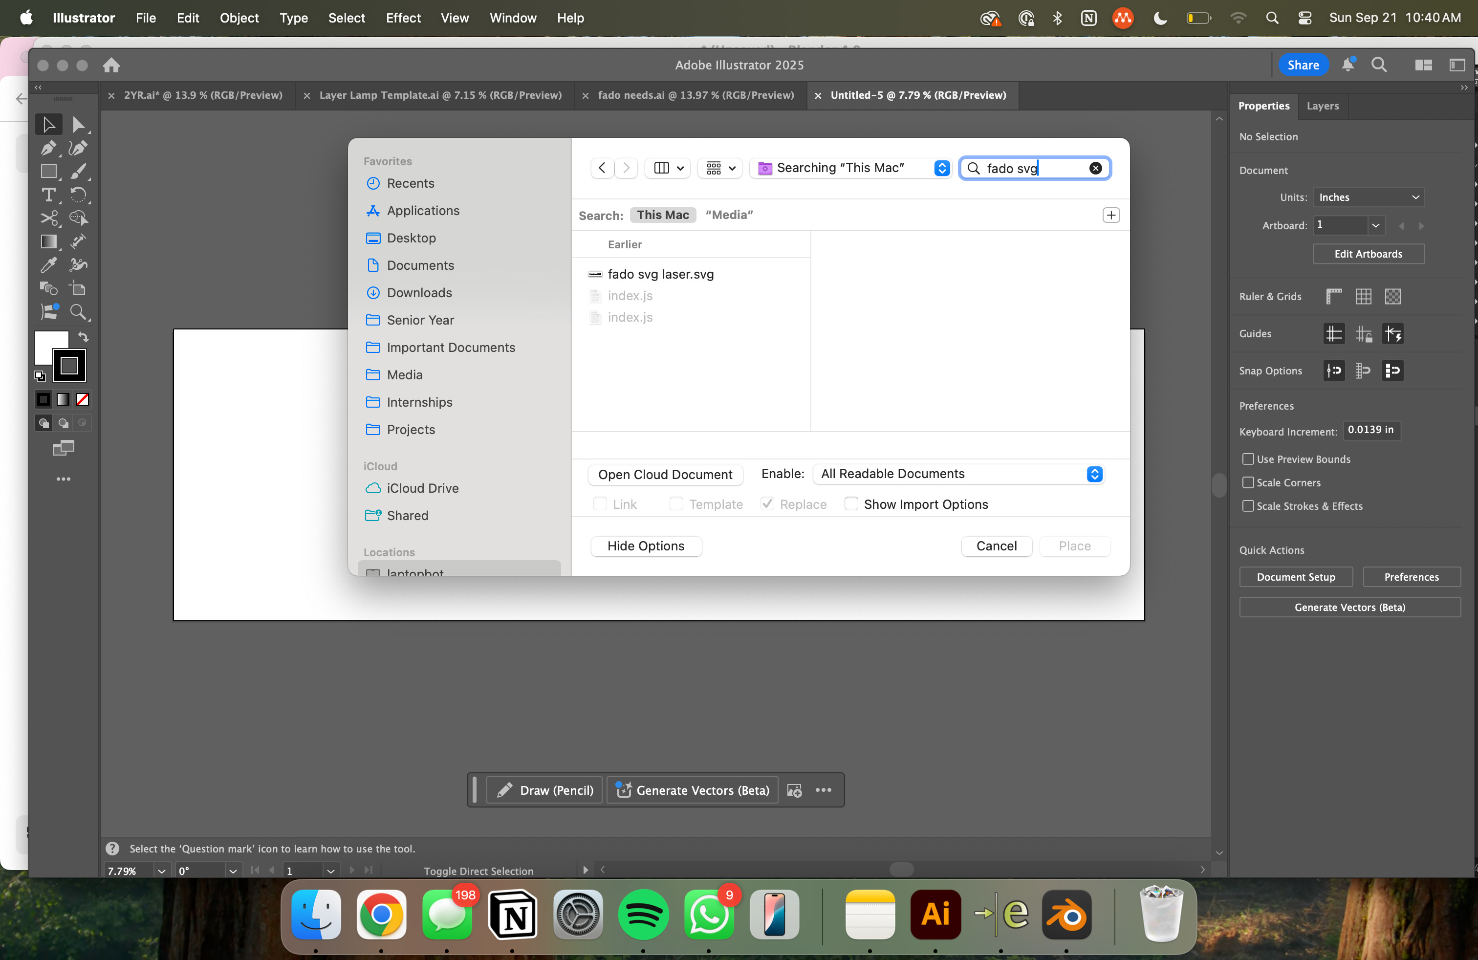This screenshot has width=1478, height=960.
Task: Select the Pen tool in toolbar
Action: 48,148
